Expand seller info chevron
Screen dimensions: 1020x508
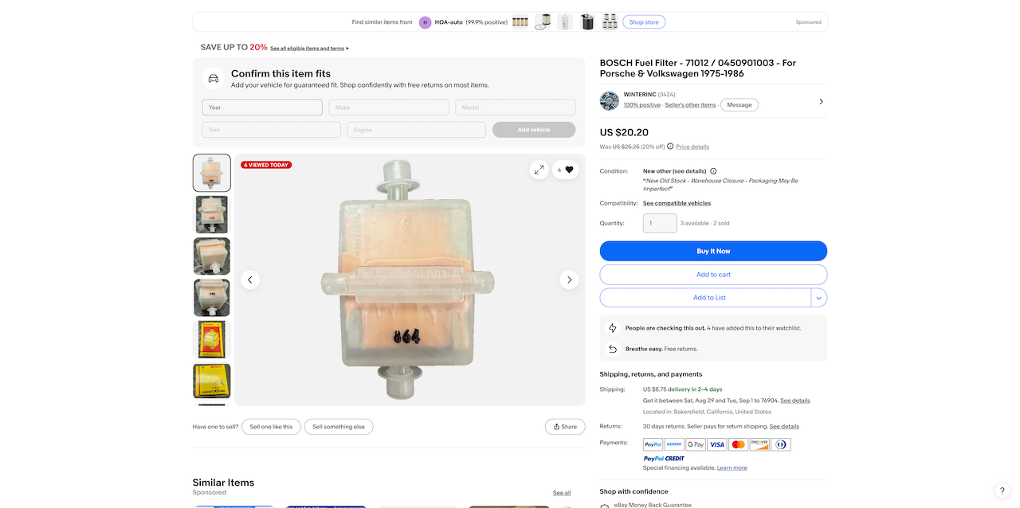(821, 101)
